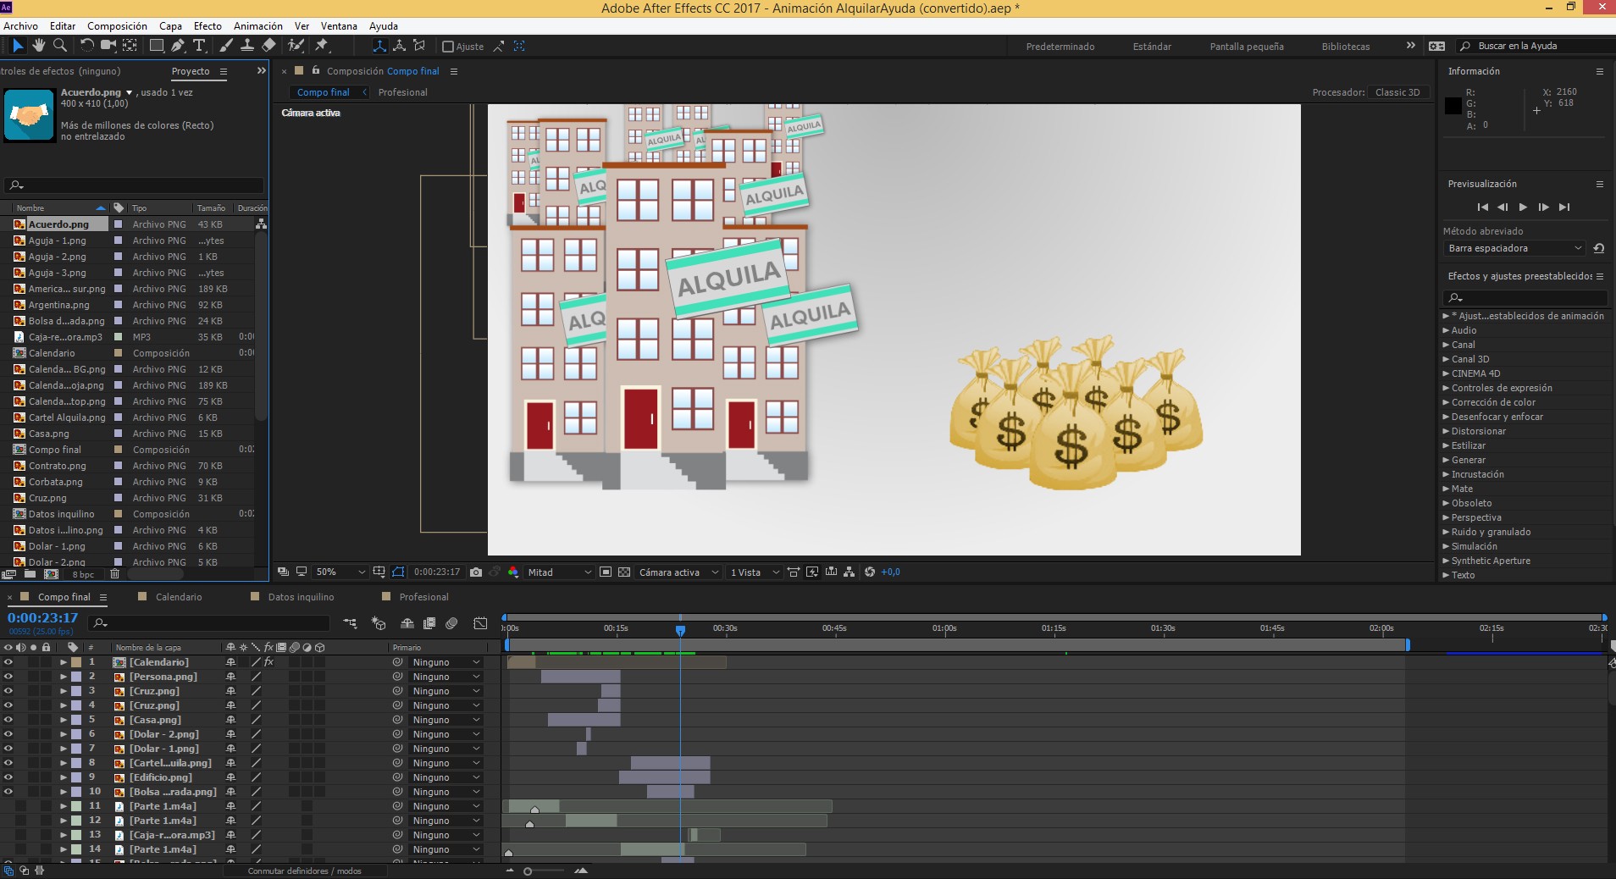Select the Rectangle shape tool
This screenshot has height=879, width=1616.
pyautogui.click(x=157, y=46)
